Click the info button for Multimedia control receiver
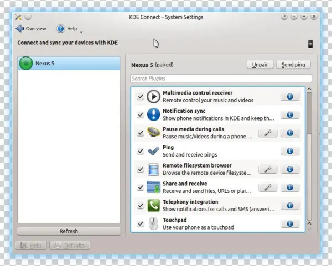This screenshot has width=332, height=266. (x=290, y=97)
